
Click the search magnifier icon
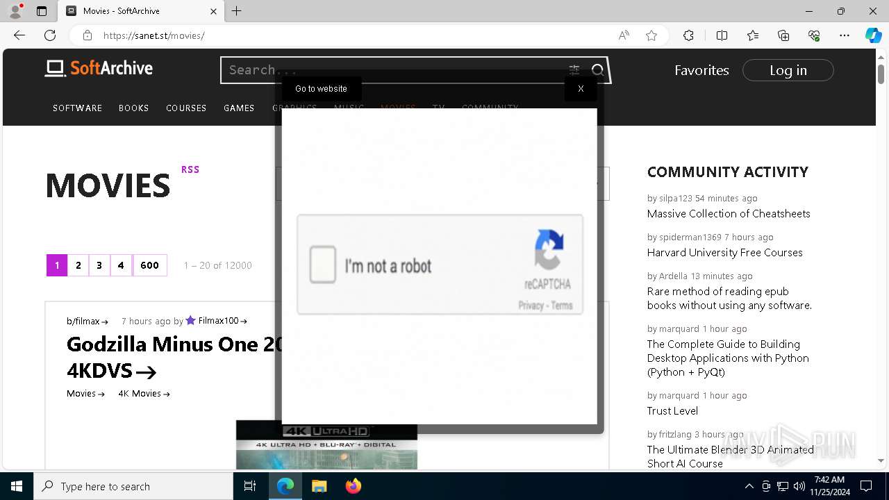point(598,69)
